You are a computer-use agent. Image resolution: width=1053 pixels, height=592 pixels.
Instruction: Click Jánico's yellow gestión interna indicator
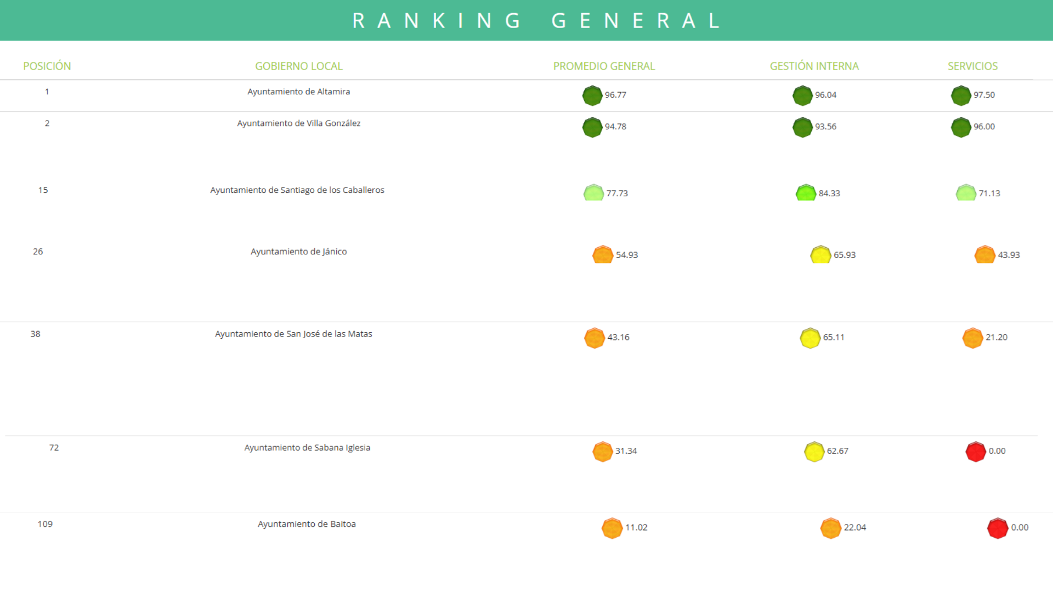[x=820, y=255]
